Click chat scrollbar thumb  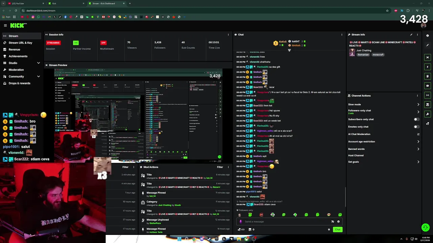click(345, 196)
